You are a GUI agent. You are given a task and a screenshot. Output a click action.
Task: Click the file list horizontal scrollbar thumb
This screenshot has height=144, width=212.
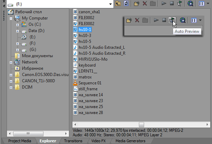(141, 124)
